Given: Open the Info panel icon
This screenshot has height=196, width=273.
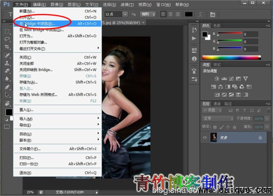Looking at the screenshot, I should coord(194,59).
